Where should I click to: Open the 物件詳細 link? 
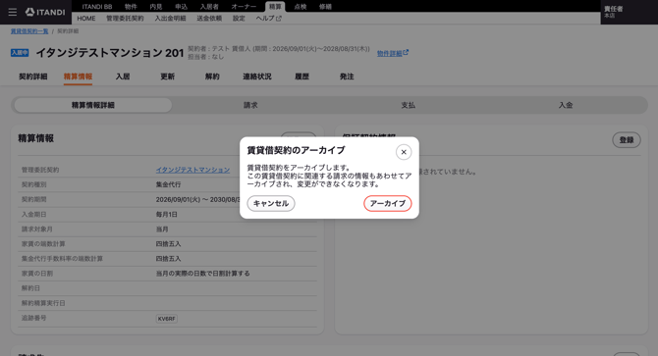(393, 53)
